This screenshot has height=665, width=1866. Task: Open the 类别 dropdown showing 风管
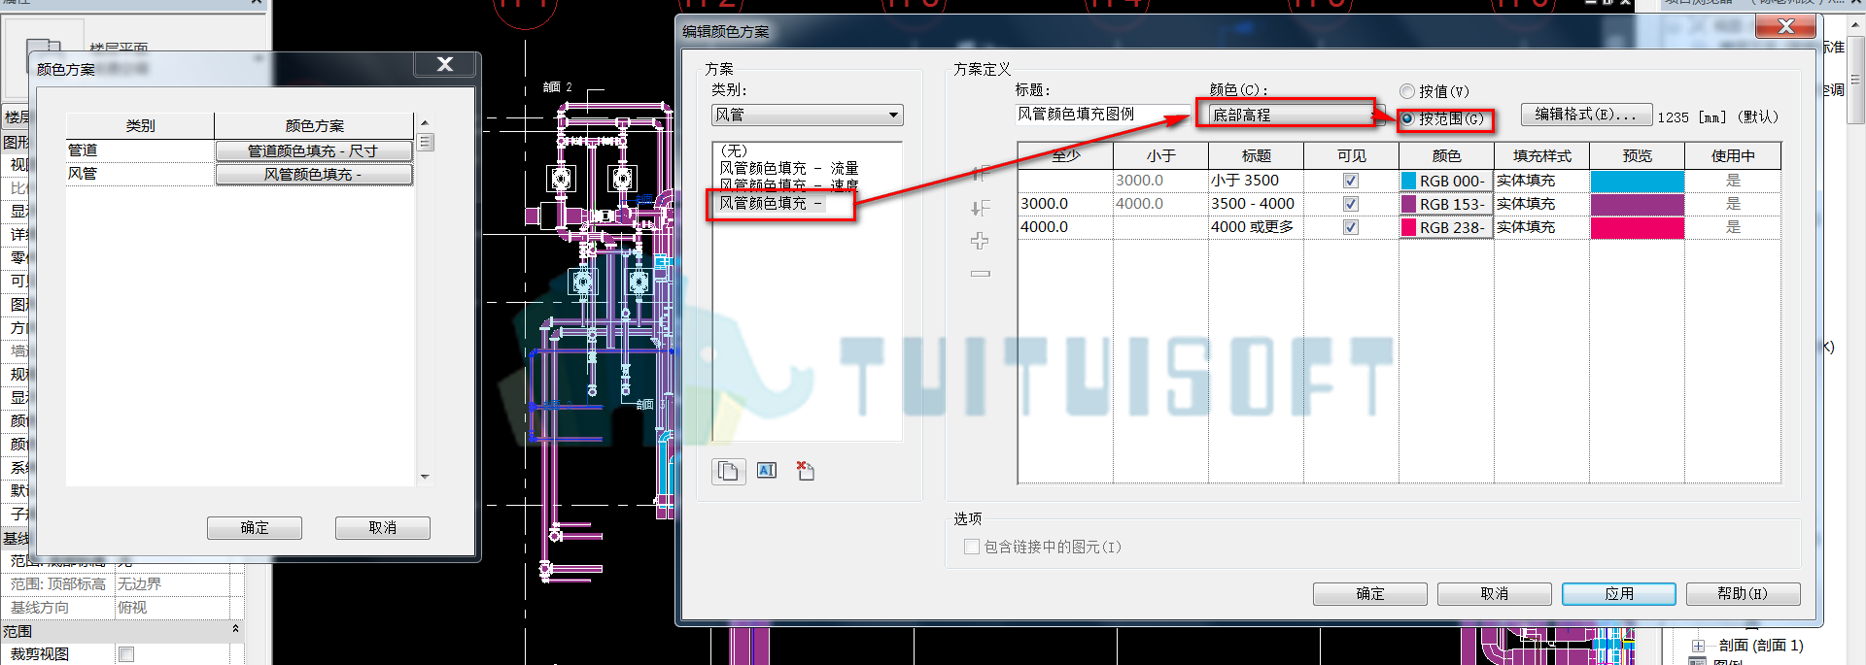[807, 115]
